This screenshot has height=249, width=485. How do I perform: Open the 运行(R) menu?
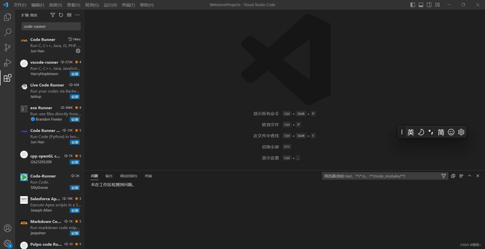(110, 5)
